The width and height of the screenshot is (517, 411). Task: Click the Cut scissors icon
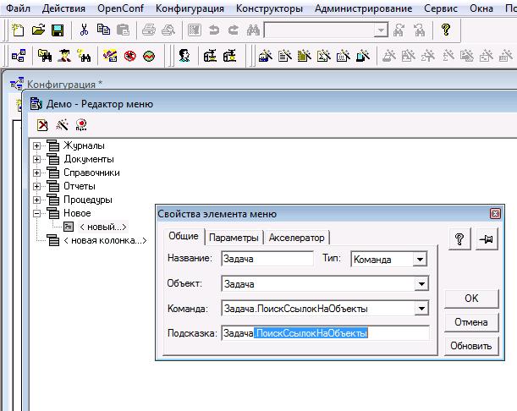tap(84, 30)
